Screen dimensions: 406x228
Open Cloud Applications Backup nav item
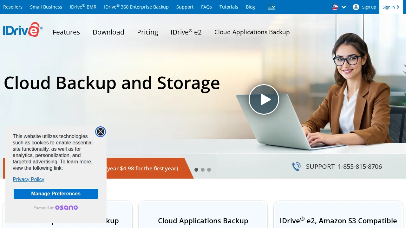[x=252, y=32]
